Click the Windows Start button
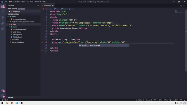This screenshot has width=187, height=105. (x=2, y=103)
